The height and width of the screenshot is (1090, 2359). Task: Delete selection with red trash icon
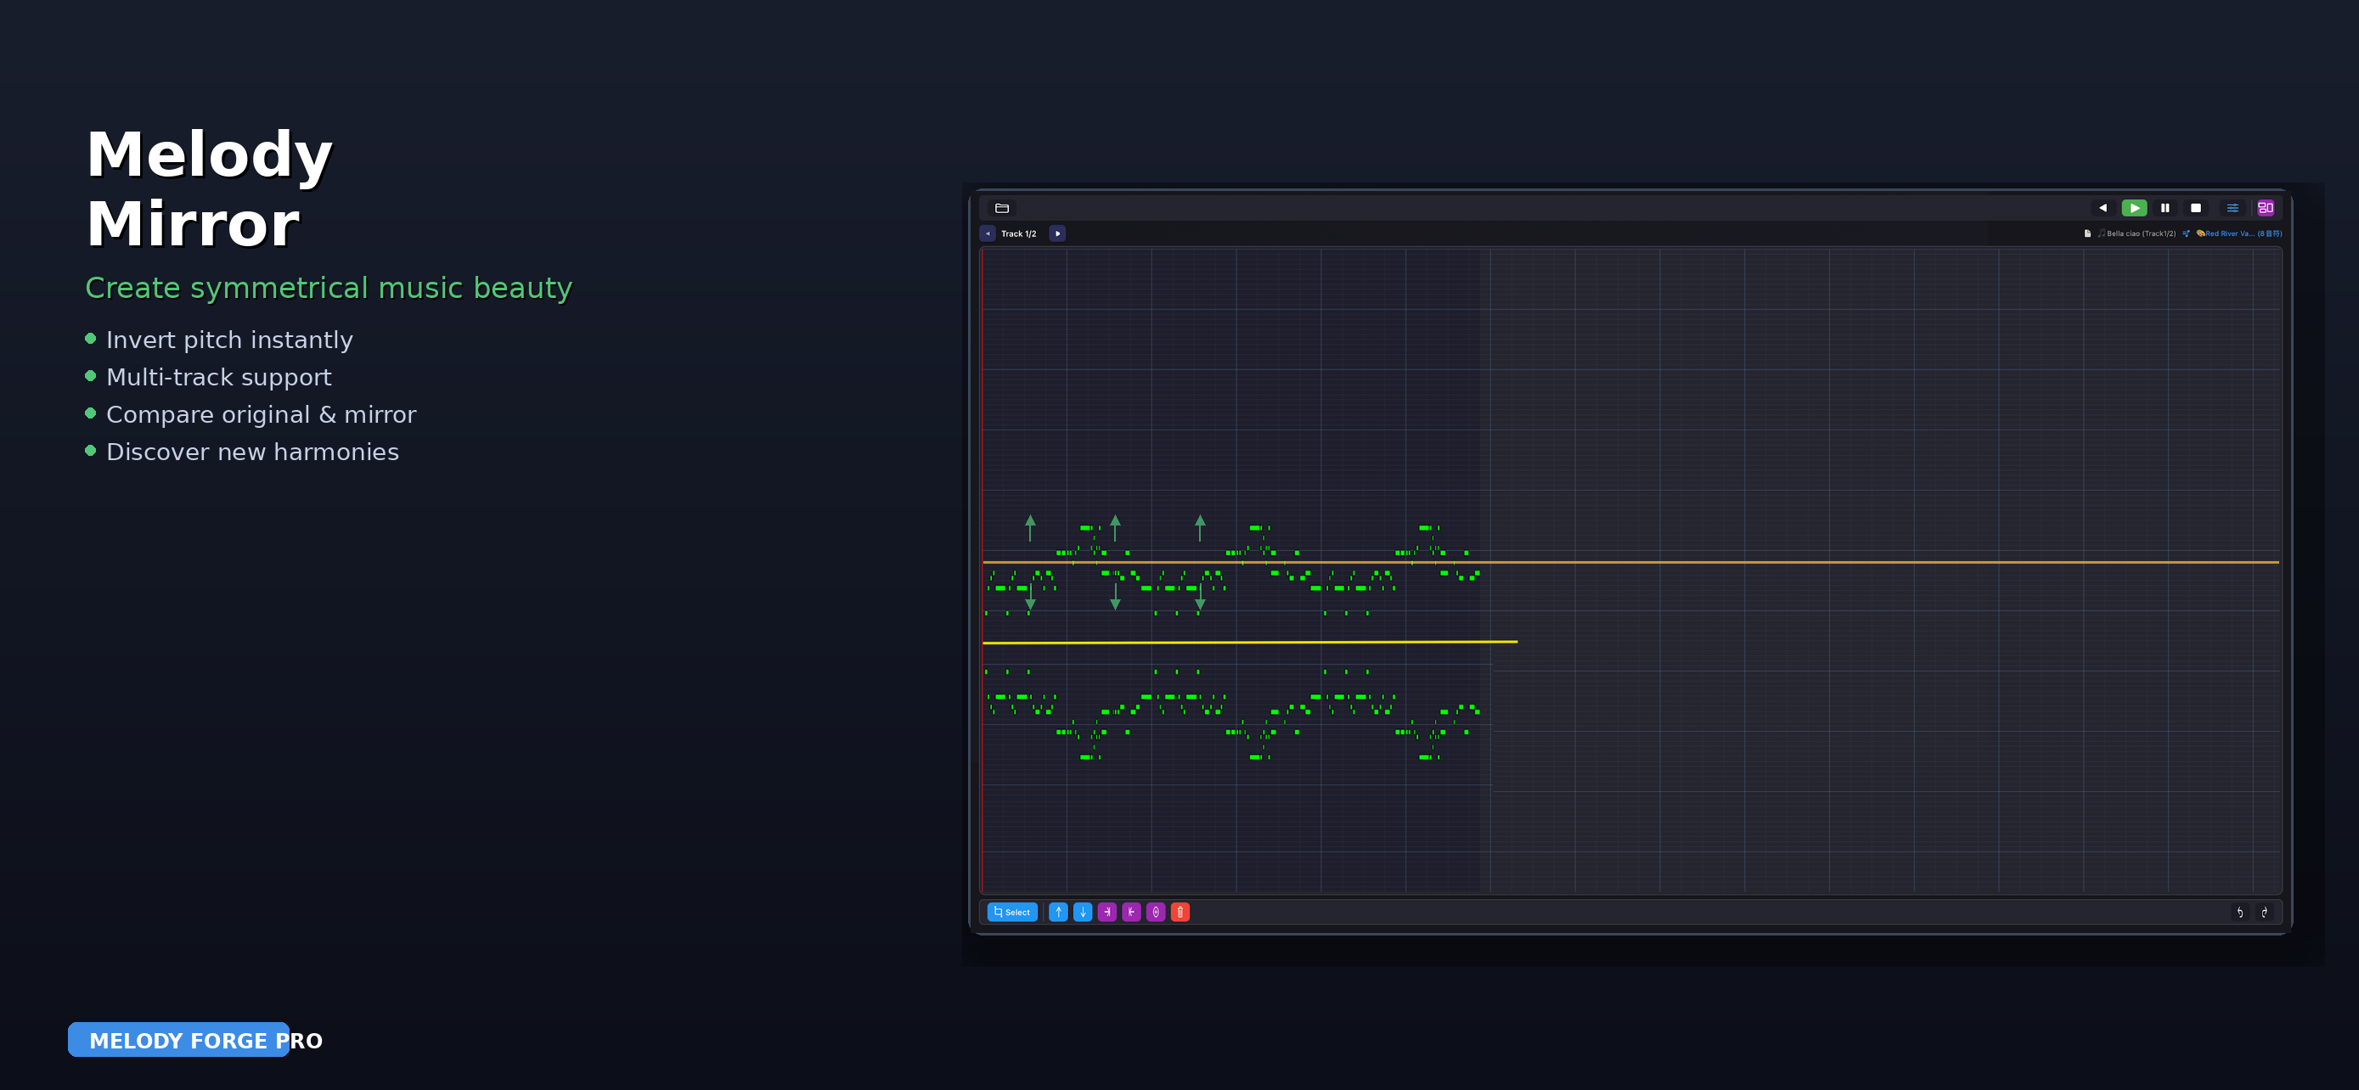(x=1179, y=912)
